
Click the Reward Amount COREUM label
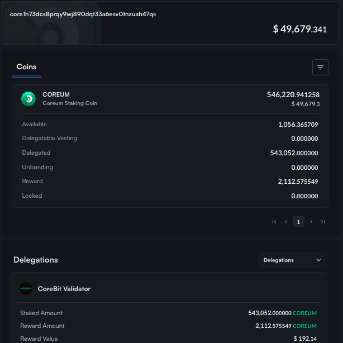point(304,326)
